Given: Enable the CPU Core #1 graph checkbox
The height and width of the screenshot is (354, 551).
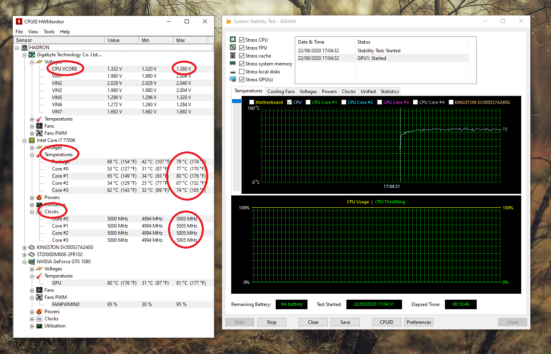Looking at the screenshot, I should click(x=308, y=102).
